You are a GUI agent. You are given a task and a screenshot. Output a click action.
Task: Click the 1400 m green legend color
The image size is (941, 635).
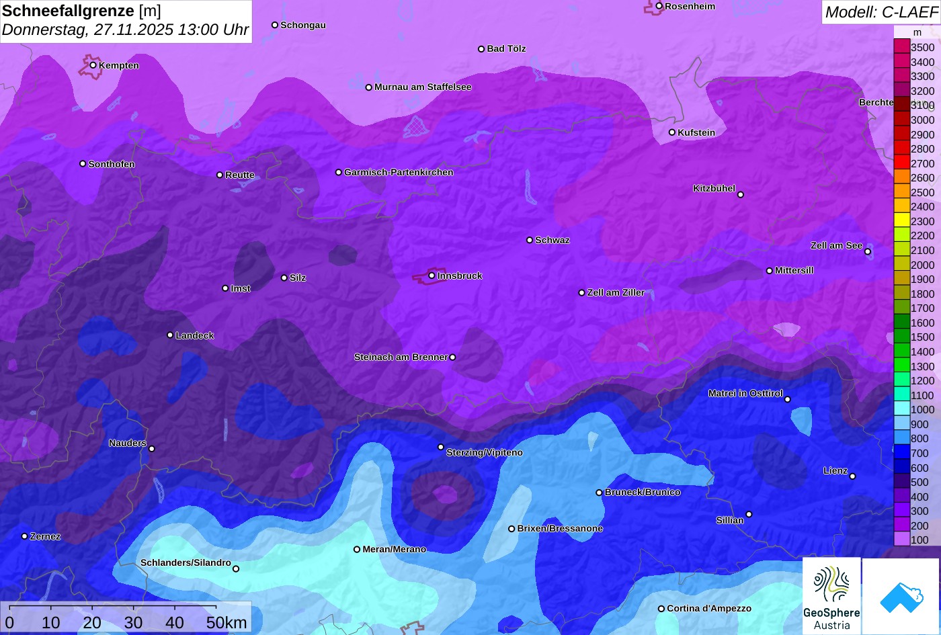click(901, 351)
